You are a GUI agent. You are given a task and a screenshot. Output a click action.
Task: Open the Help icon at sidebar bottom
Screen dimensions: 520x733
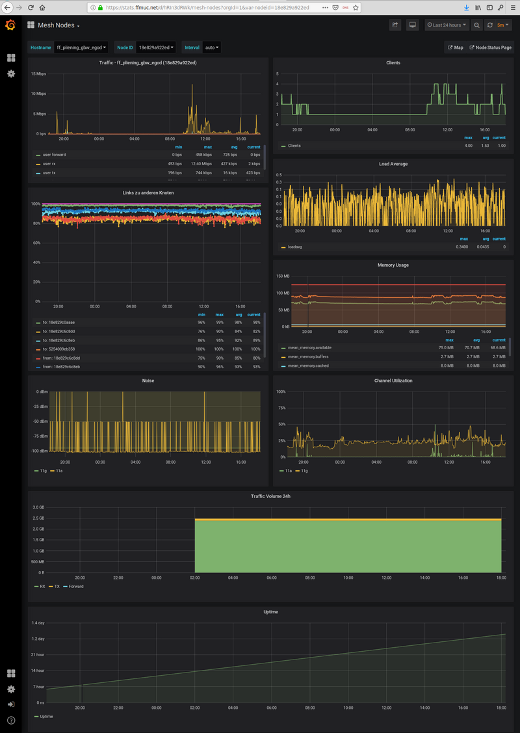(10, 720)
